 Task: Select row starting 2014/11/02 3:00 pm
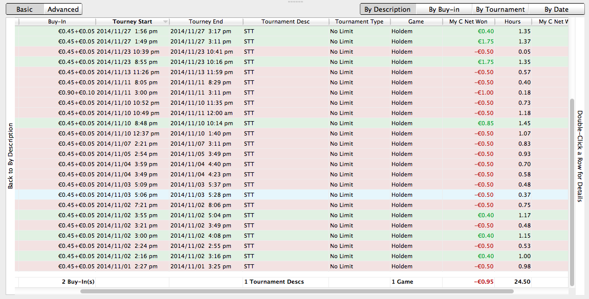pyautogui.click(x=292, y=236)
